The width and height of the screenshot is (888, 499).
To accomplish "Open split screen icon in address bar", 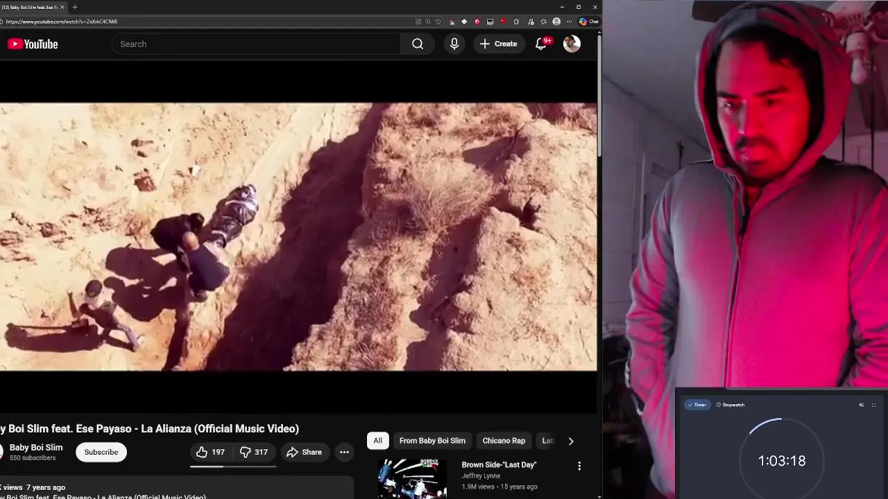I will (x=418, y=21).
